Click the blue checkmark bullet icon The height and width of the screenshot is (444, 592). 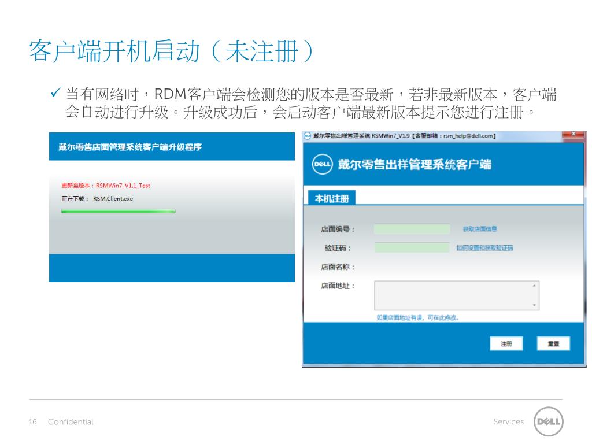(x=55, y=92)
